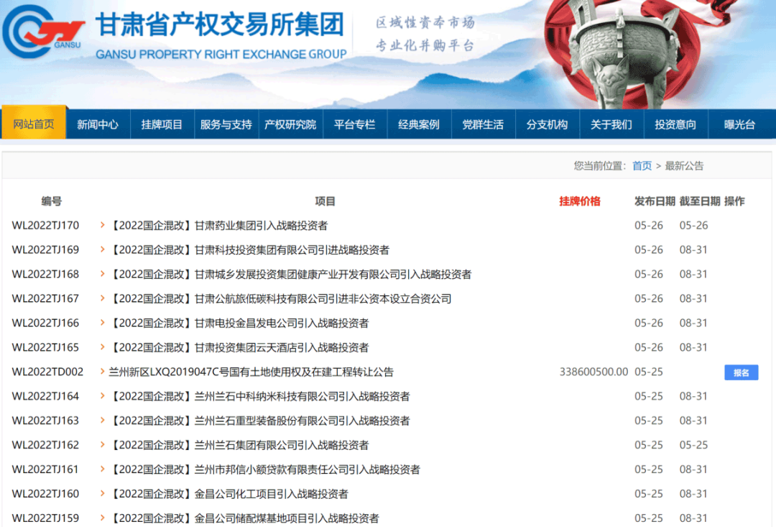Click the 甘肃省产权交易所集团 site title
776x527 pixels.
tap(220, 24)
